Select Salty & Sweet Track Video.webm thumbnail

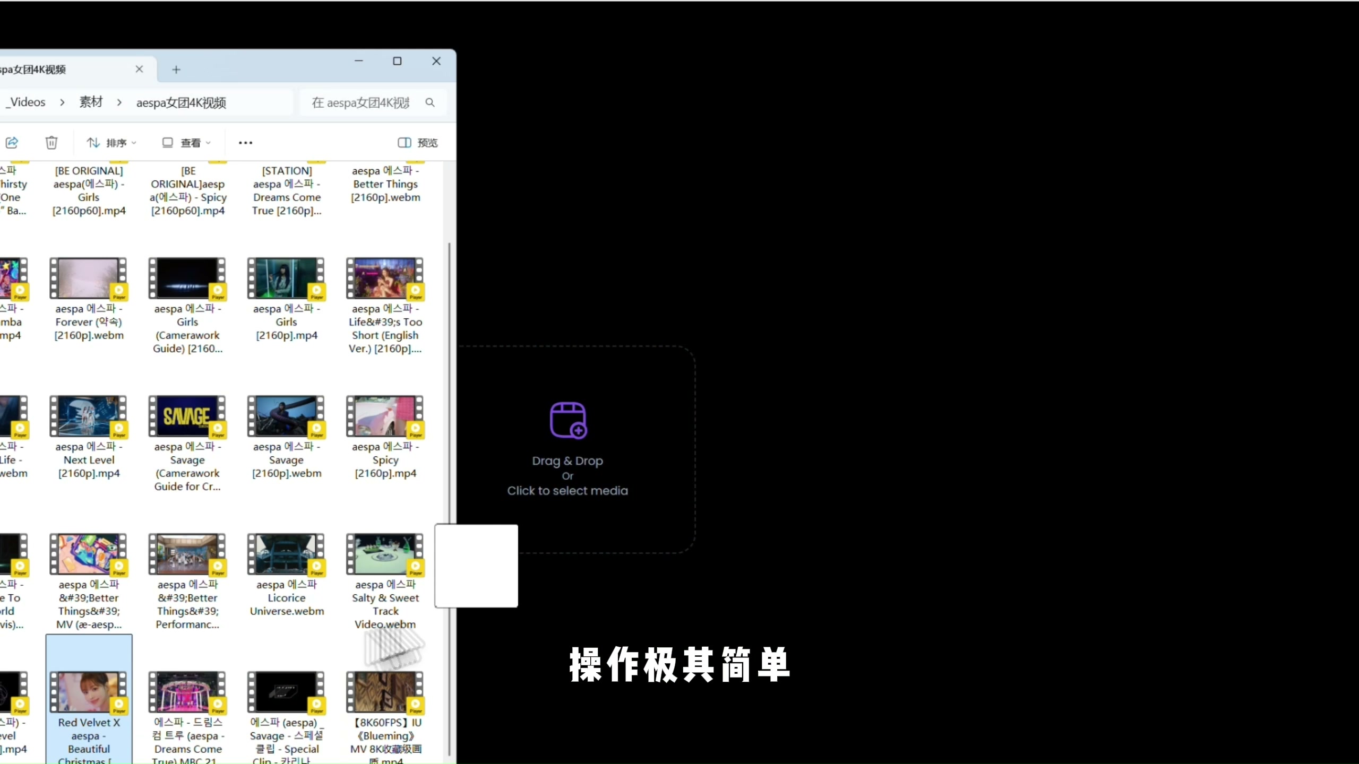click(x=384, y=554)
